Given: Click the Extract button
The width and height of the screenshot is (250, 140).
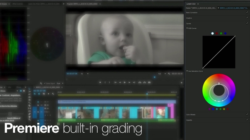Looking at the screenshot, I should (x=145, y=83).
